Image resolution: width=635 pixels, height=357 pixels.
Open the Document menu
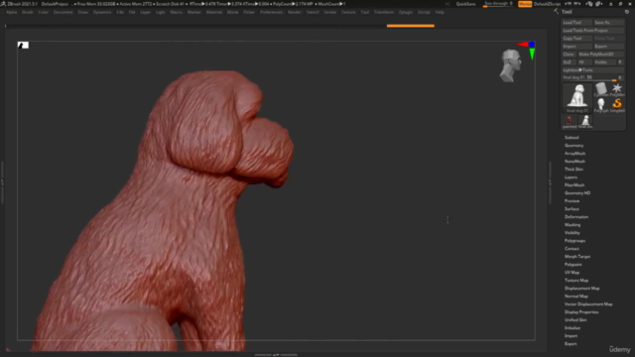[63, 12]
